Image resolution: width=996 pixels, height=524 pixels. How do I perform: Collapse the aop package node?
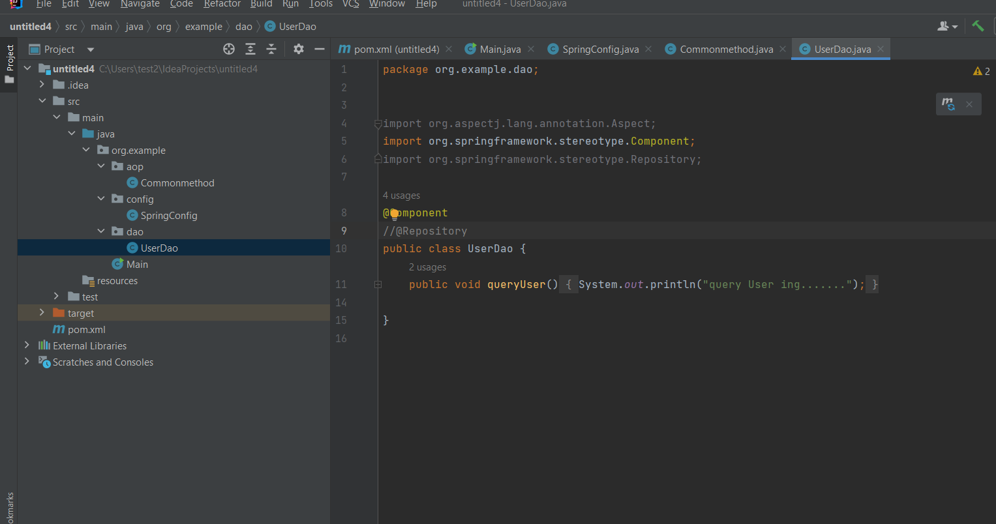(x=101, y=166)
